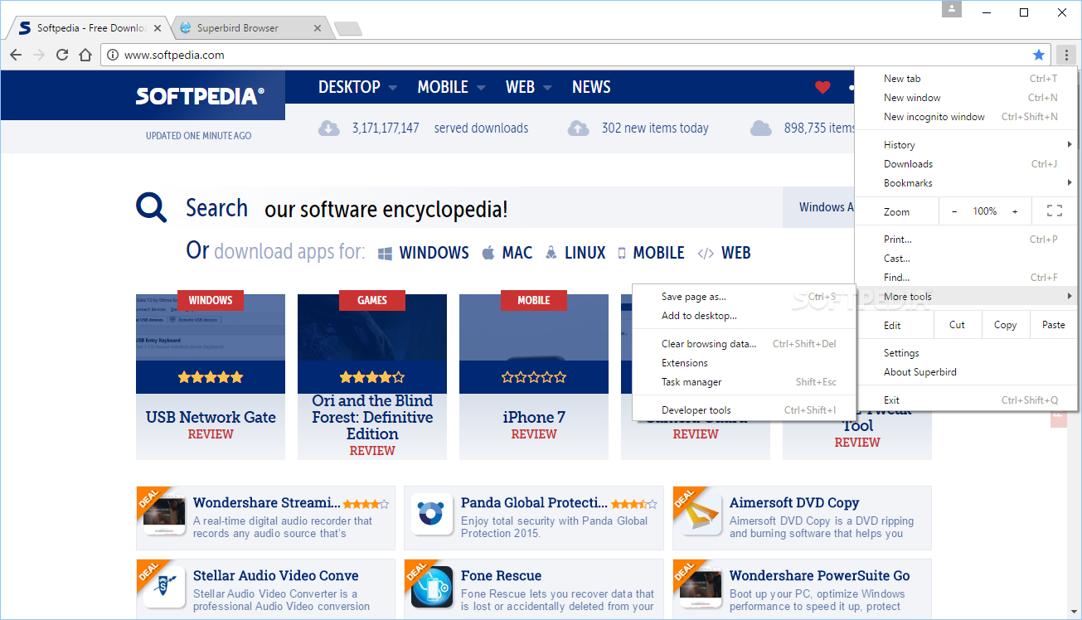This screenshot has width=1082, height=620.
Task: Click the Stellar Audio Video Converter icon
Action: tap(163, 587)
